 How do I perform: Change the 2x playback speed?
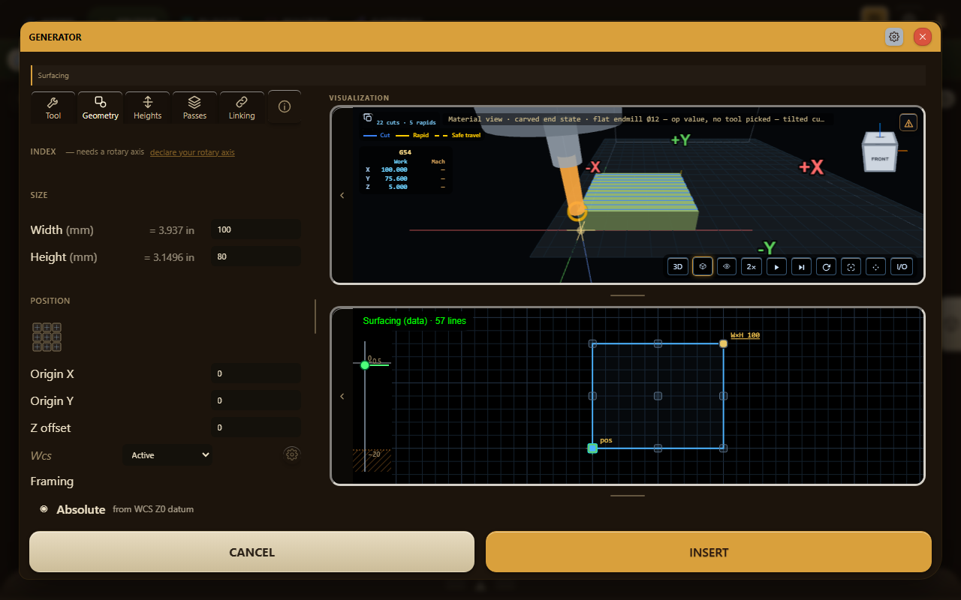(x=751, y=266)
